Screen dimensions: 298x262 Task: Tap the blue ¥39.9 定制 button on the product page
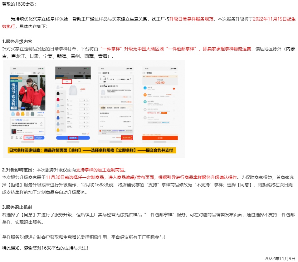(39, 138)
